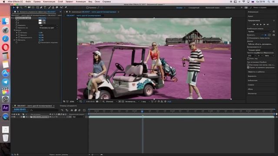Image resolution: width=278 pixels, height=156 pixels.
Task: Select the Rectangle shape tool
Action: tap(38, 7)
